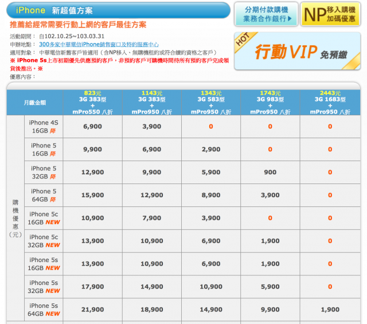This screenshot has width=367, height=324.
Task: Click the 購機優惠(元) vertical label
Action: pos(15,218)
